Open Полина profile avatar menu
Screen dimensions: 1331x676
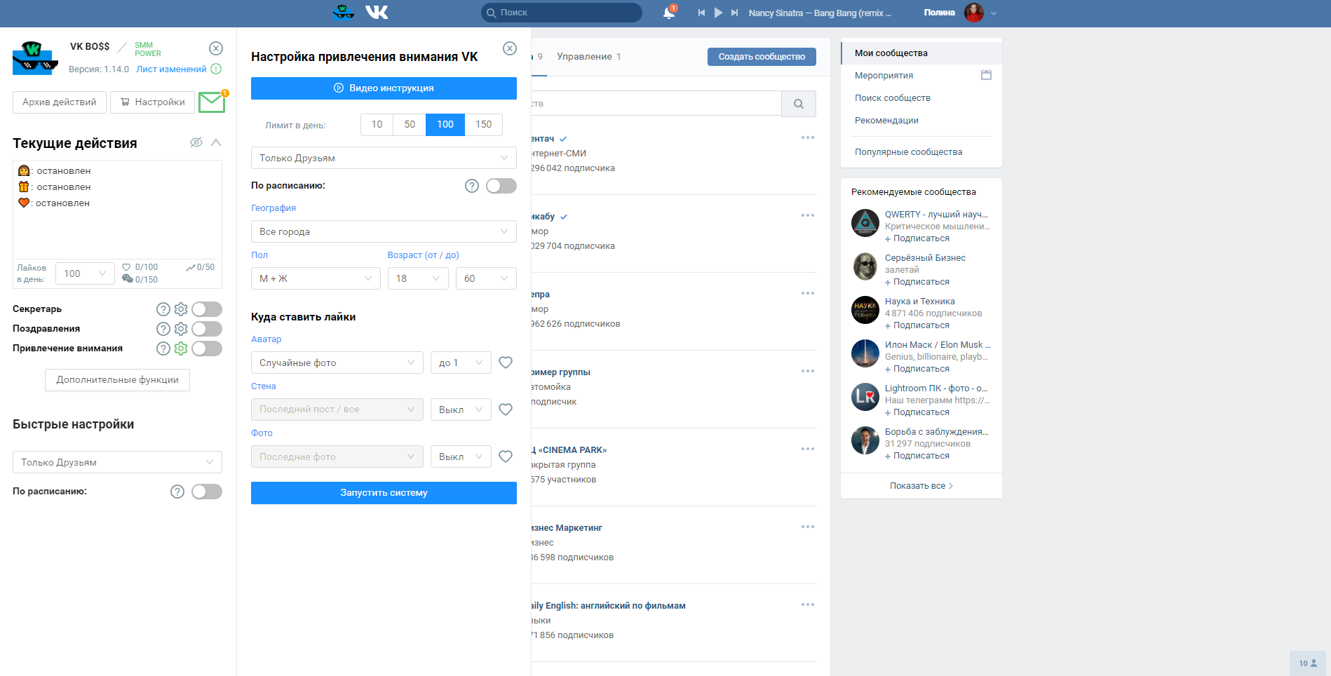tap(974, 13)
